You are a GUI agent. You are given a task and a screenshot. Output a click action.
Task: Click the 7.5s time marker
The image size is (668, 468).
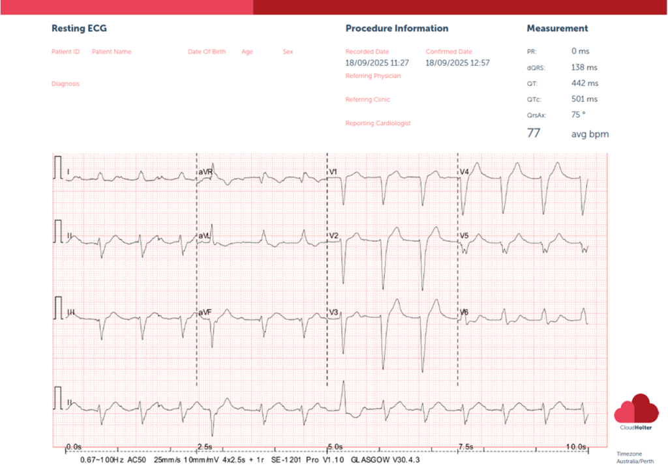464,446
